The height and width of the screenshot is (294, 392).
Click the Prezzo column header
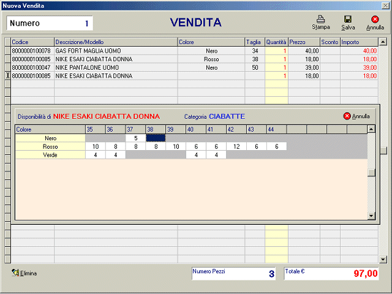(x=304, y=42)
